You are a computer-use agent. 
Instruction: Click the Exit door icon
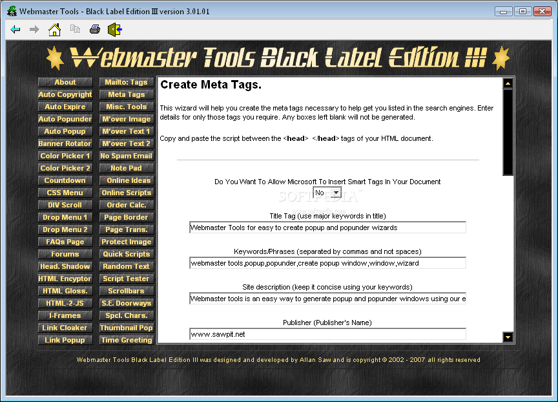pos(115,30)
